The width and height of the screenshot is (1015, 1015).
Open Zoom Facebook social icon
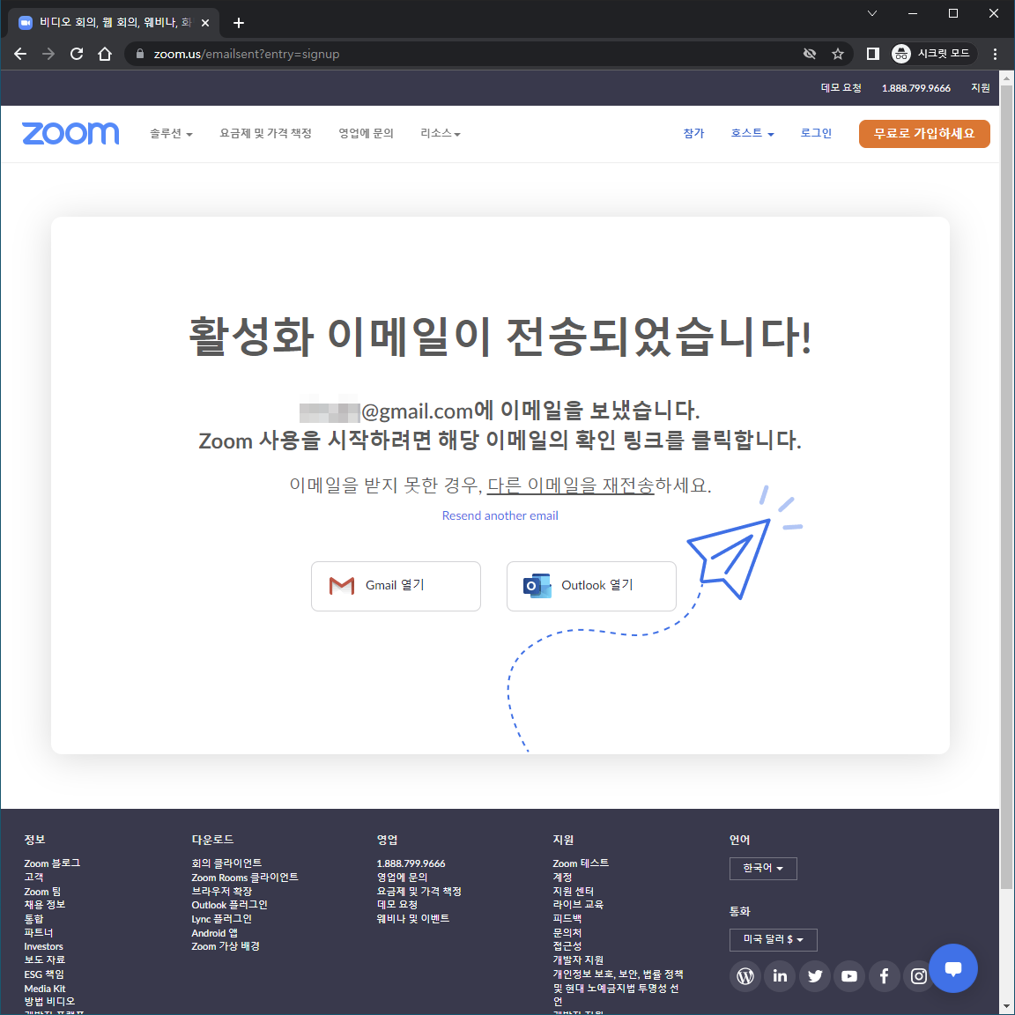(x=885, y=975)
